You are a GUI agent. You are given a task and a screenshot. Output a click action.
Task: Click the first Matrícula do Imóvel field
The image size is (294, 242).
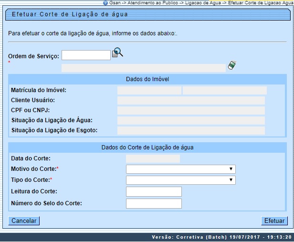click(149, 90)
